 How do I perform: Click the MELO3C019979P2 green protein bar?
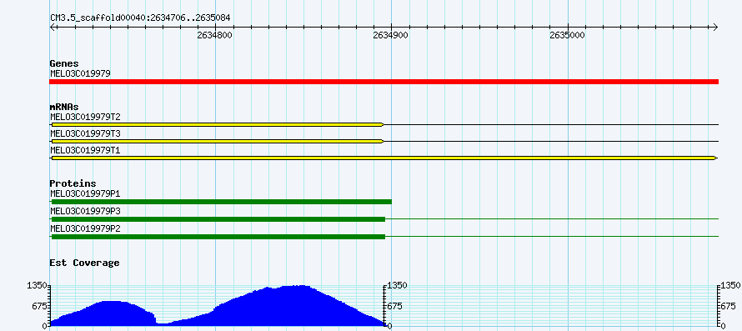pyautogui.click(x=218, y=236)
